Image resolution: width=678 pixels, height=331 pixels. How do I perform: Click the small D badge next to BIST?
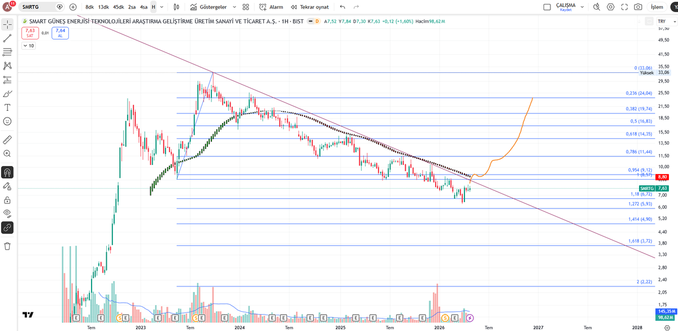pyautogui.click(x=317, y=21)
